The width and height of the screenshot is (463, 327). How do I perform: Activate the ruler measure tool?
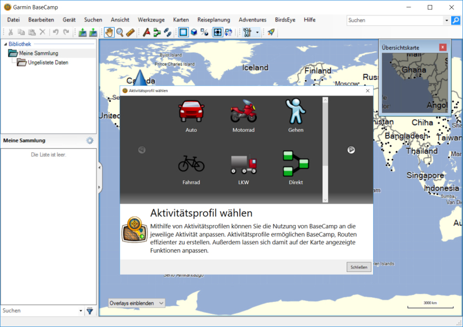pos(130,33)
